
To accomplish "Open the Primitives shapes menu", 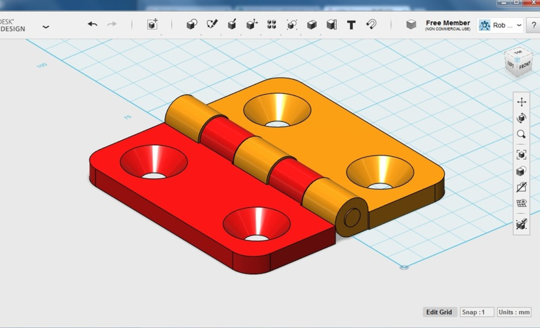I will (x=192, y=24).
